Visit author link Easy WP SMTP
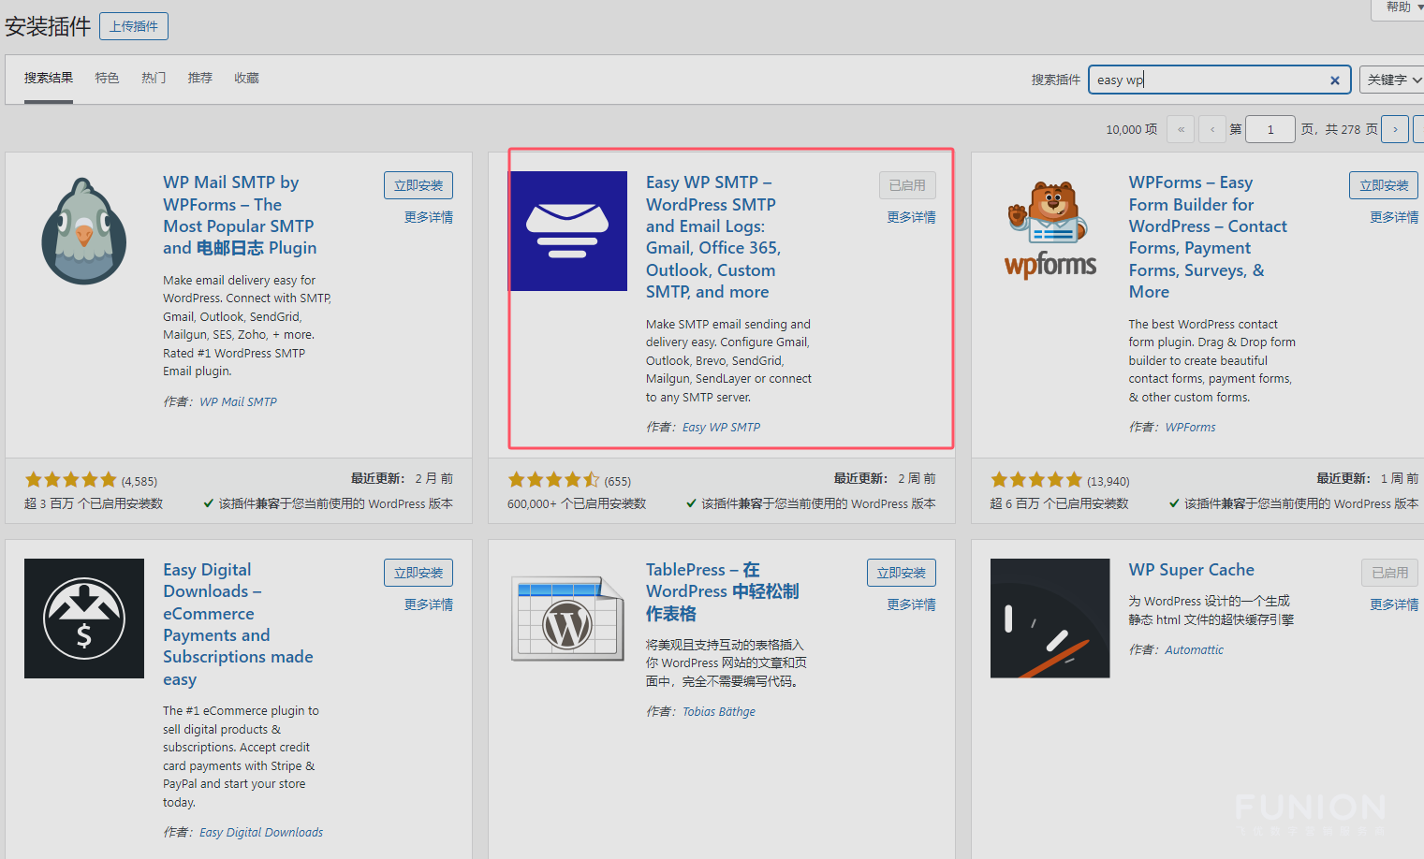 pyautogui.click(x=722, y=428)
